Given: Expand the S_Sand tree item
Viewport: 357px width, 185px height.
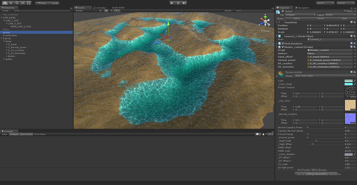Looking at the screenshot, I should [x=7, y=44].
